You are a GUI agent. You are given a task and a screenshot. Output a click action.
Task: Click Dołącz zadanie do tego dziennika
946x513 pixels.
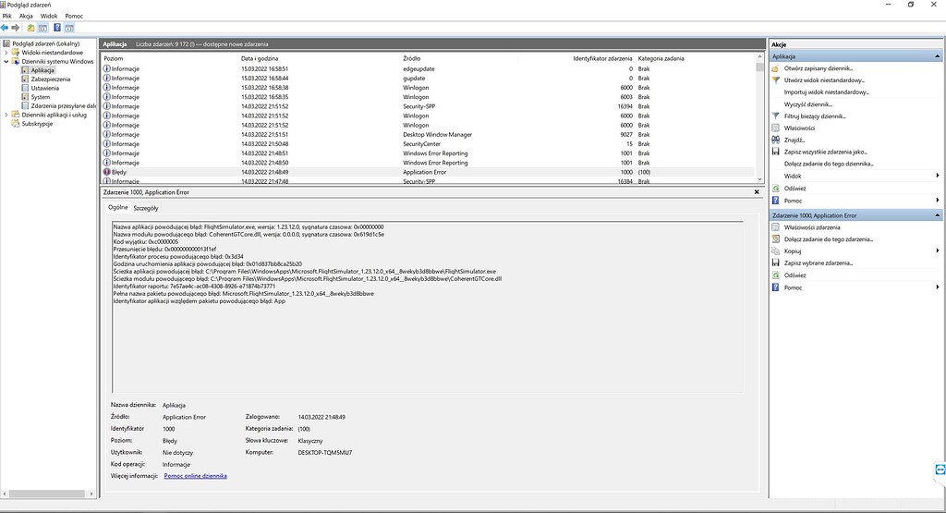pos(829,164)
